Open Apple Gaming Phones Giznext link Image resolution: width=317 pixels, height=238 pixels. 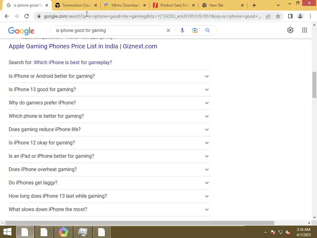point(83,46)
